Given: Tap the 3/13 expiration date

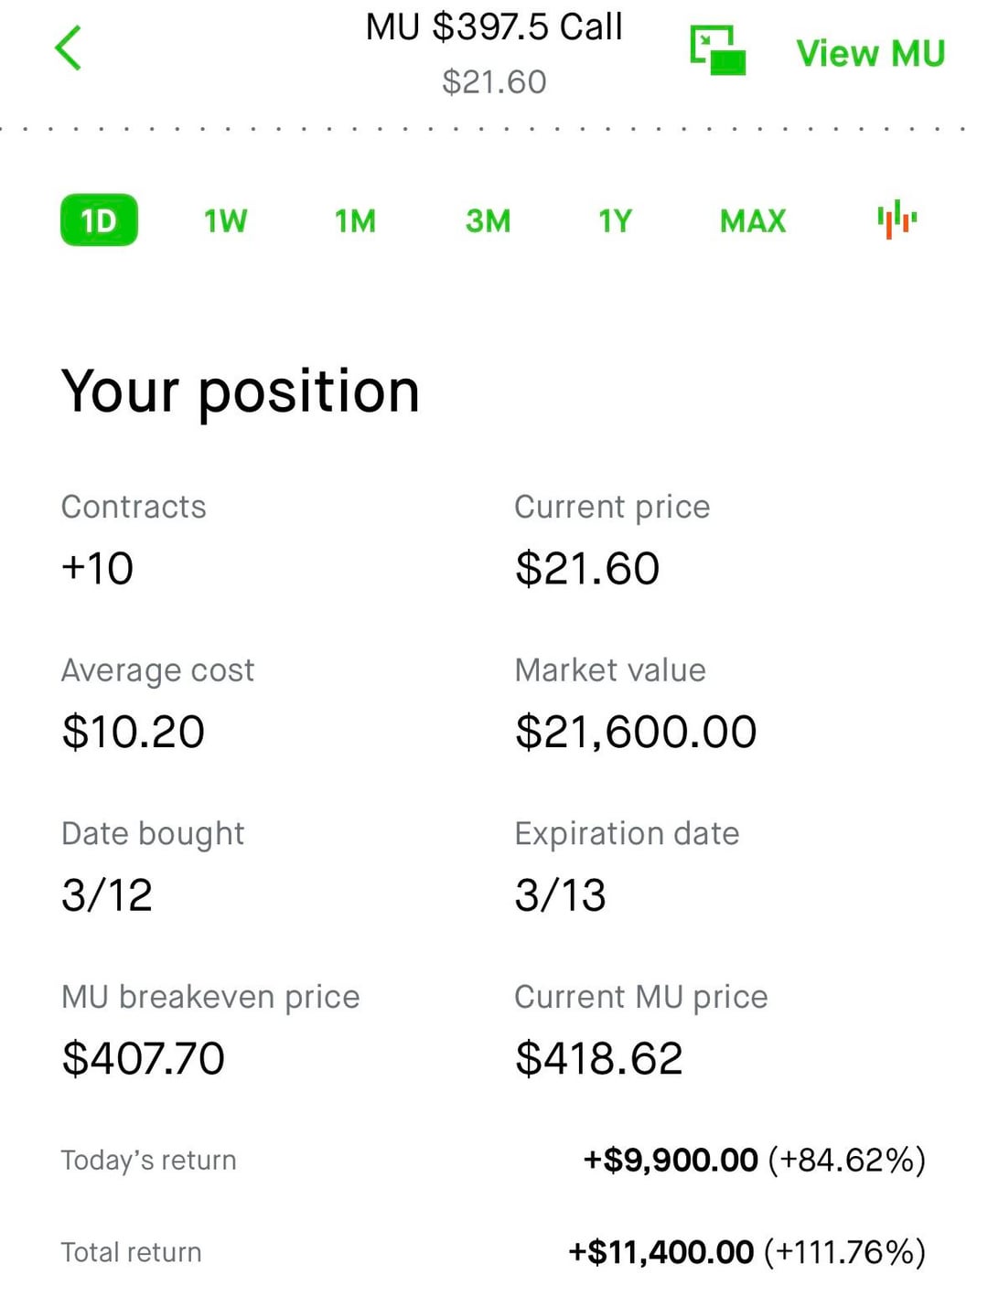Looking at the screenshot, I should click(560, 894).
